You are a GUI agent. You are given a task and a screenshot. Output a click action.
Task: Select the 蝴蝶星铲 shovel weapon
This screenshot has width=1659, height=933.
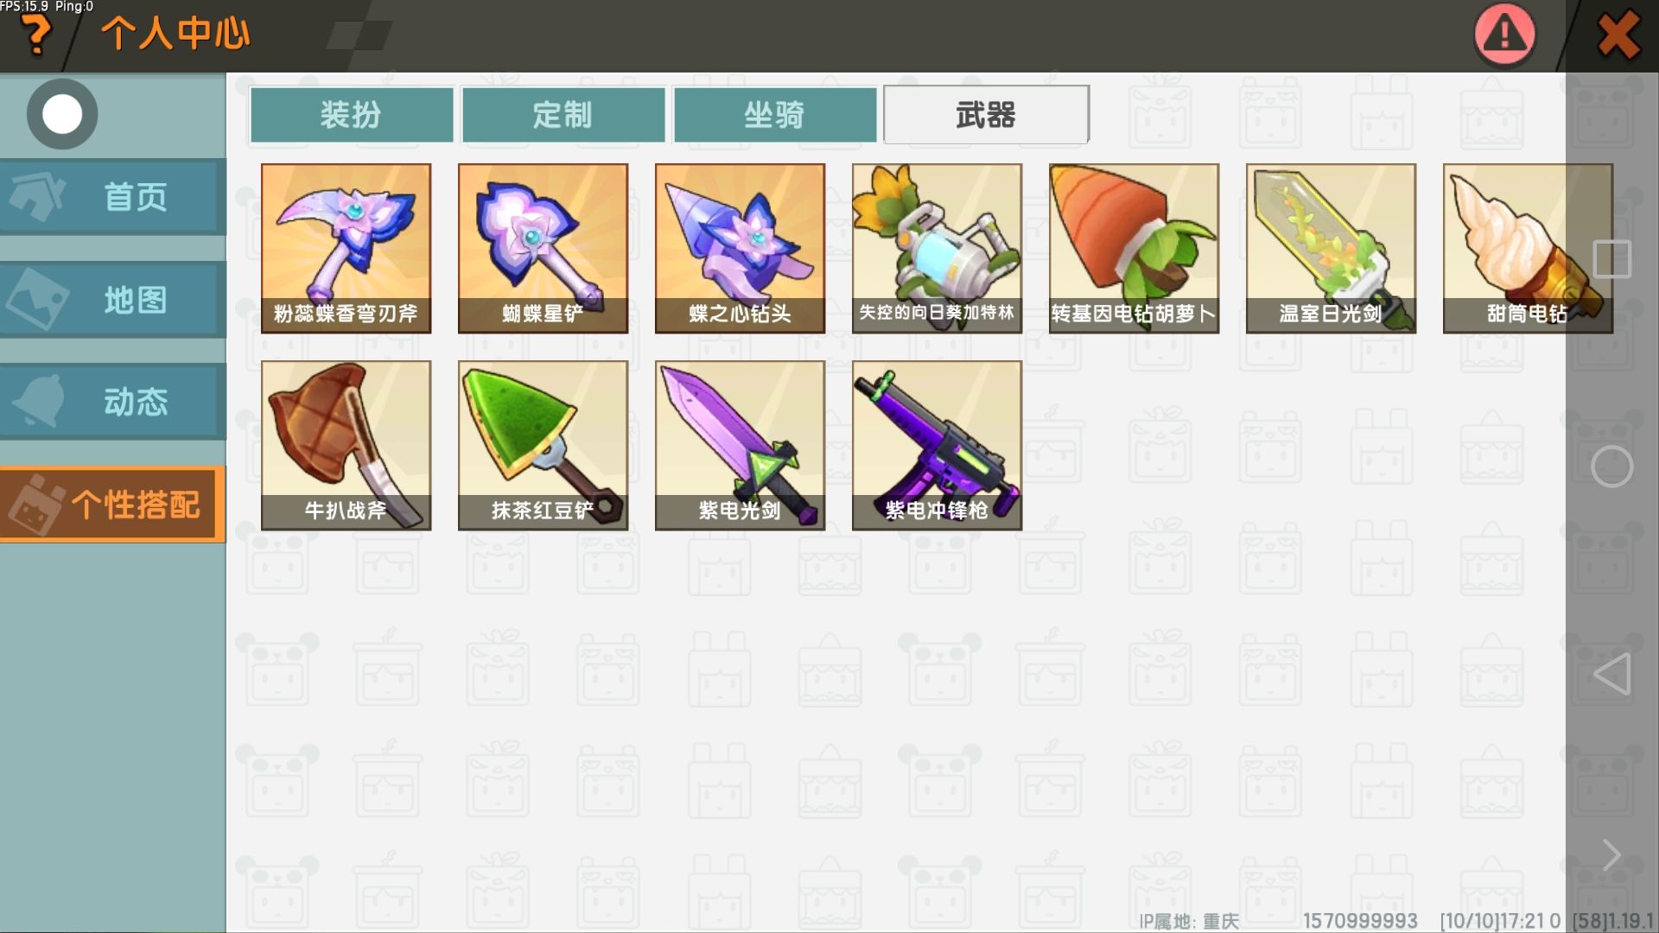(543, 249)
